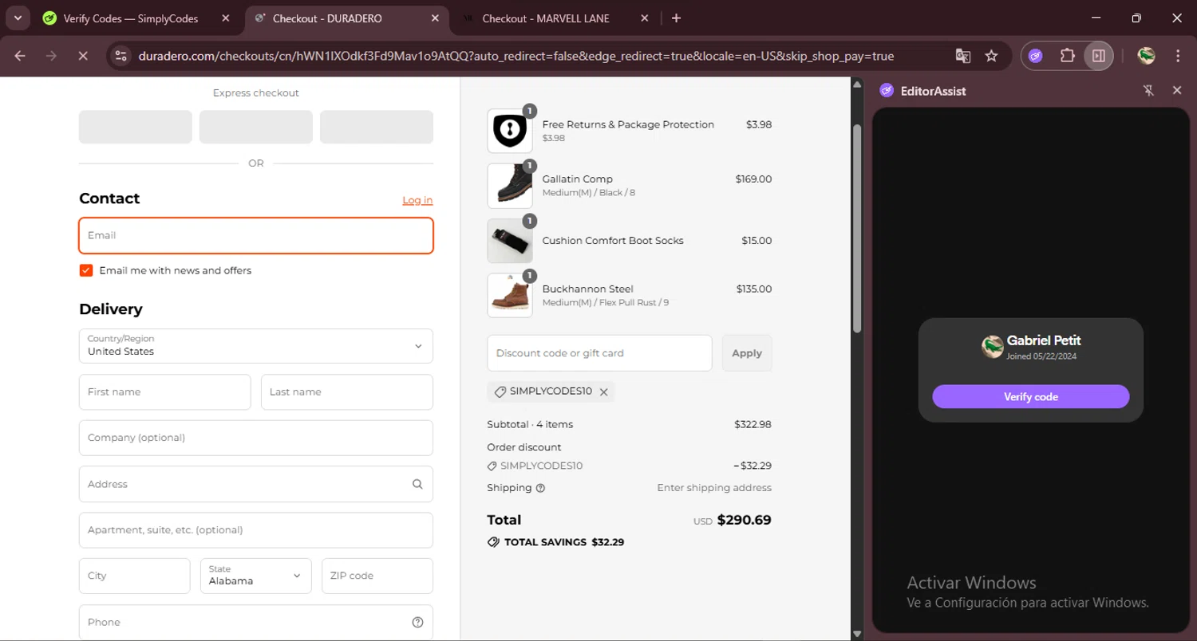Focus the First name field
Screen dimensions: 1197x641
[x=165, y=392]
